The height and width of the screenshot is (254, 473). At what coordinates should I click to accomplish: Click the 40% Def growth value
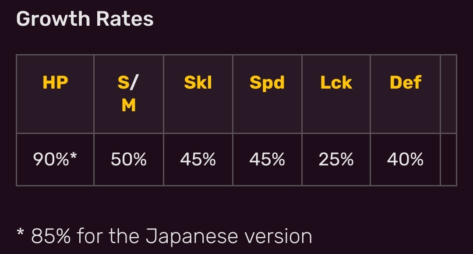click(x=405, y=160)
